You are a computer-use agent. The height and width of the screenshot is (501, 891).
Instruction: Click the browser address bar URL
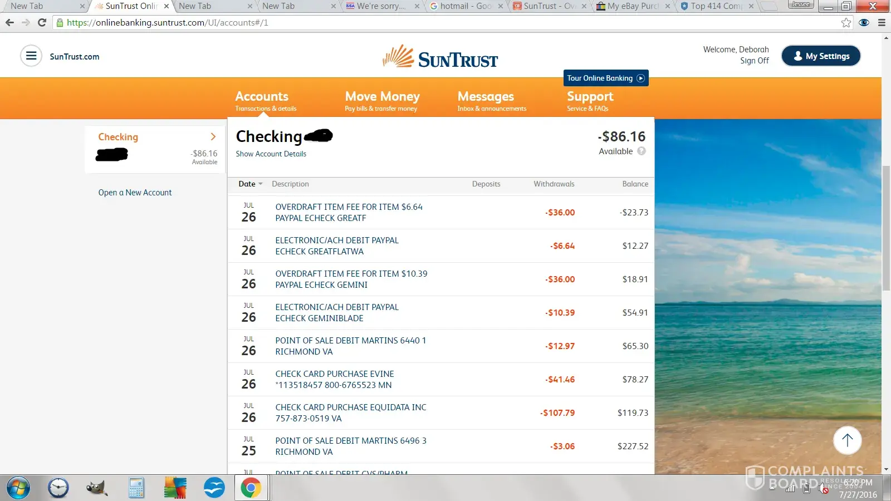(167, 23)
